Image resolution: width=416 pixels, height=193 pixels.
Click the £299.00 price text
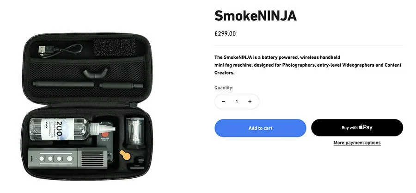click(225, 34)
